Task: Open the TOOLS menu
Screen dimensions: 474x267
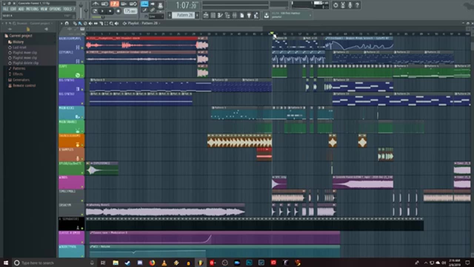Action: pyautogui.click(x=67, y=9)
